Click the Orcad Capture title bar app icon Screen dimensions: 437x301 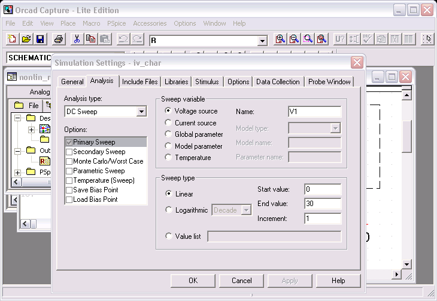click(8, 10)
